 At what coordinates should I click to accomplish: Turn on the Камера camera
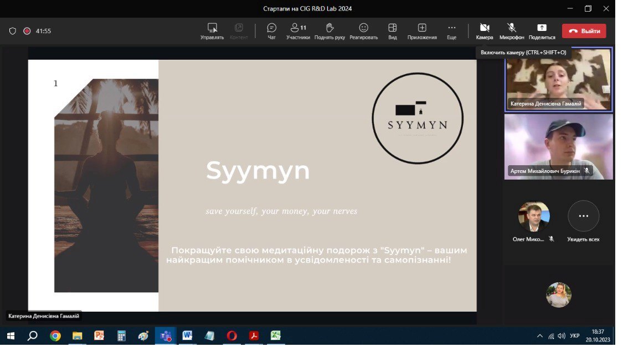point(484,31)
